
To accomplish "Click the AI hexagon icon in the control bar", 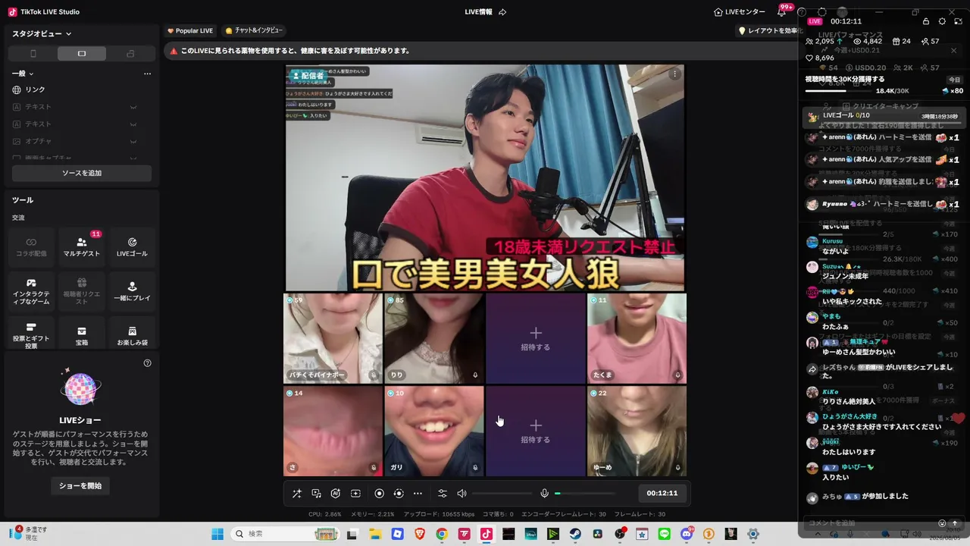I will point(336,494).
